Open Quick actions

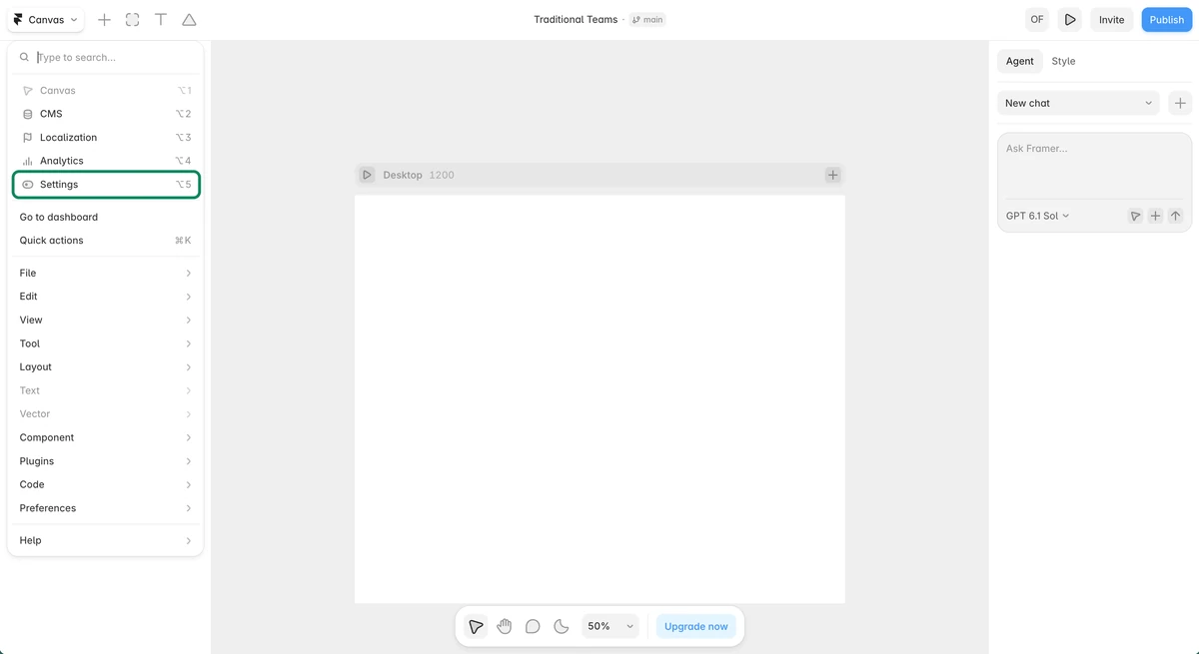[105, 241]
